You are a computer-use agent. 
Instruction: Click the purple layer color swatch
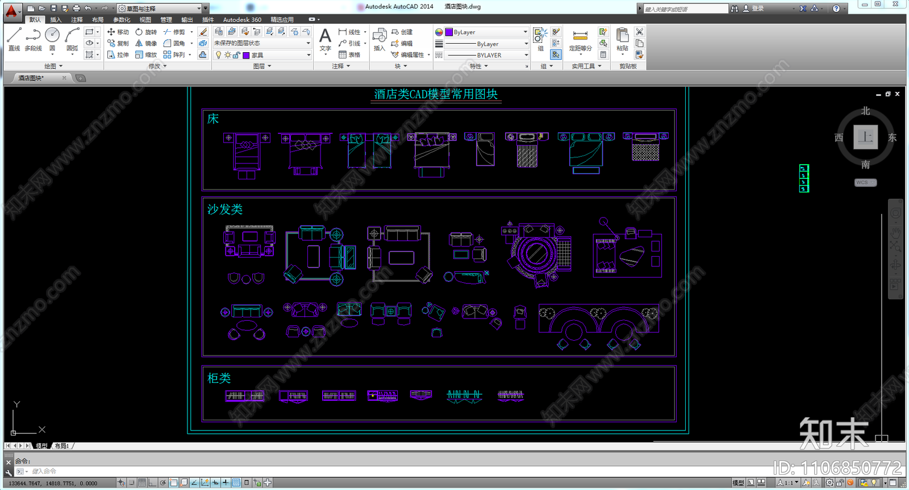tap(246, 55)
